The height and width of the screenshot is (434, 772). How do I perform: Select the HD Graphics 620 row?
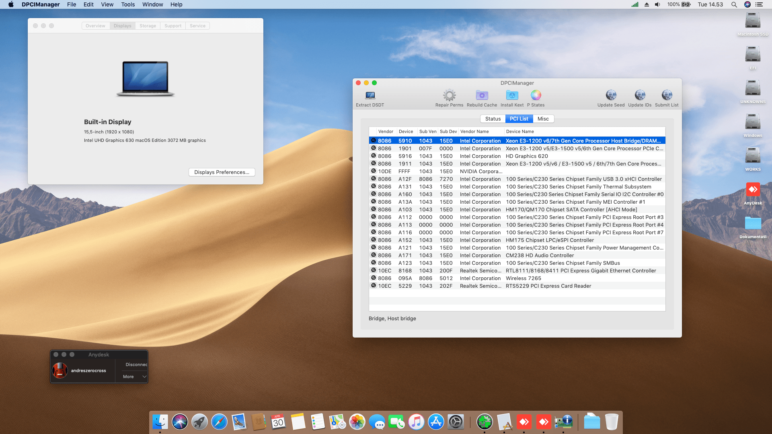[x=517, y=156]
